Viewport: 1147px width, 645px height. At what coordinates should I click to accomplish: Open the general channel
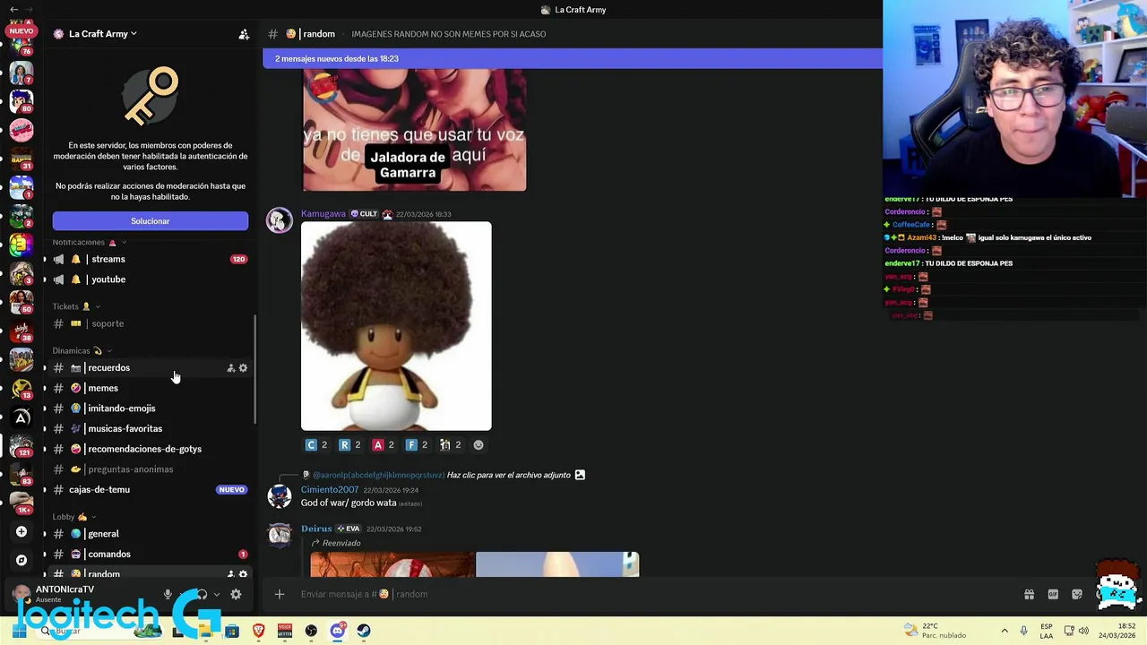click(x=151, y=534)
